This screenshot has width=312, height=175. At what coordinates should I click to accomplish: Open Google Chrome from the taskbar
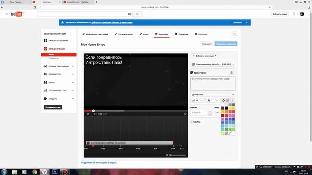point(35,172)
